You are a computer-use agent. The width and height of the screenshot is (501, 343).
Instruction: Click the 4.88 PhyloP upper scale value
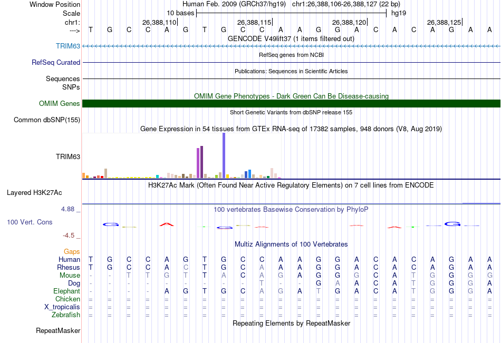(x=68, y=209)
